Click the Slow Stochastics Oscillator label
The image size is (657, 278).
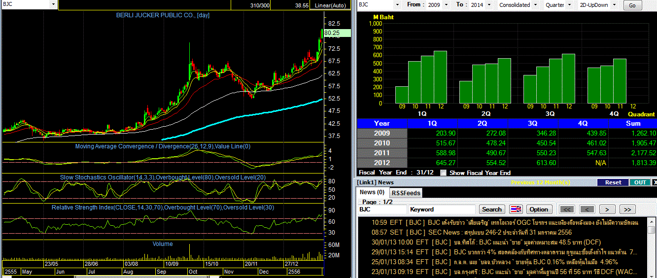click(x=163, y=177)
